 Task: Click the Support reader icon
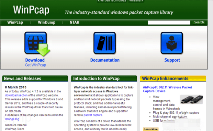coord(172,43)
